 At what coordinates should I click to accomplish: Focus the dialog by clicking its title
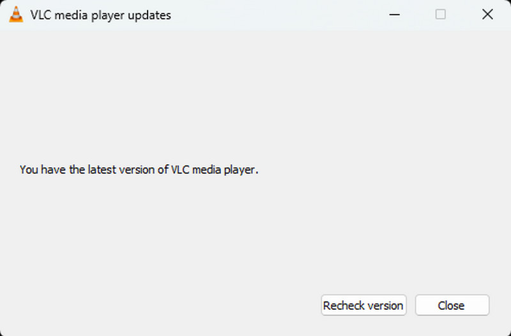pos(100,15)
